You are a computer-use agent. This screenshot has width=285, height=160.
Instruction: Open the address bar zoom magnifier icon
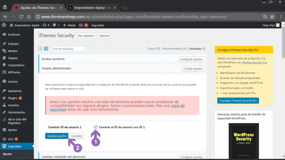pos(265,17)
